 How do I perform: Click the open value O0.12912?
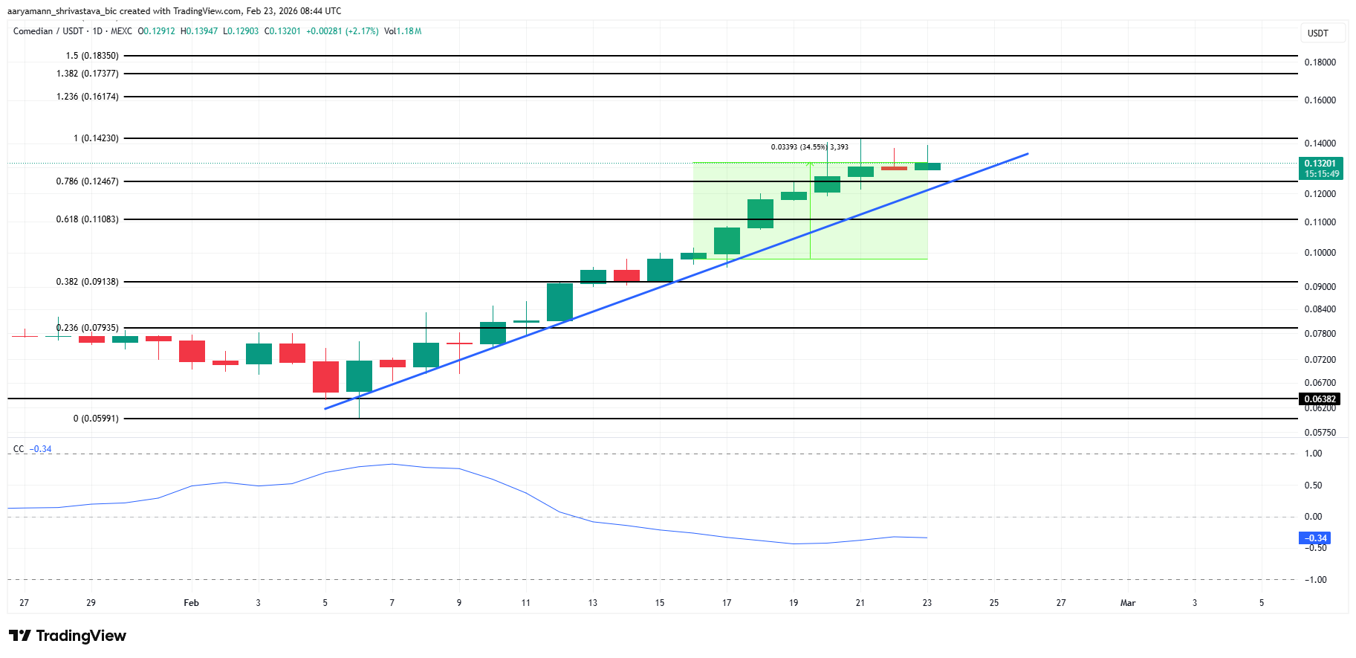pyautogui.click(x=157, y=31)
